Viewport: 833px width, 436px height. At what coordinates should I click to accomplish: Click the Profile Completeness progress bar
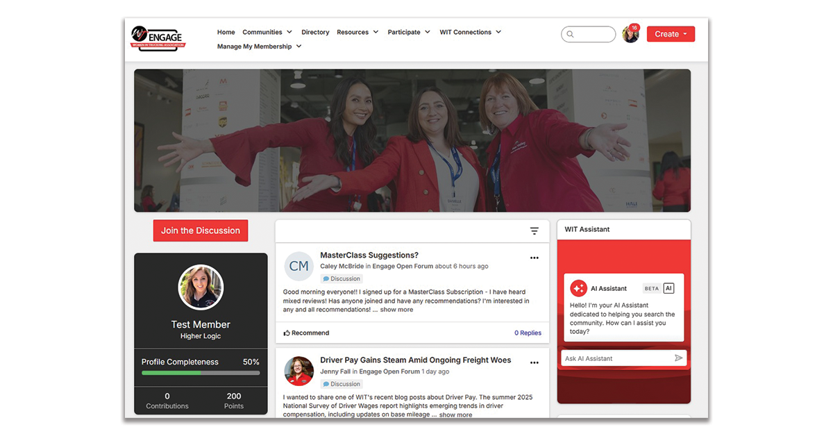click(x=201, y=373)
